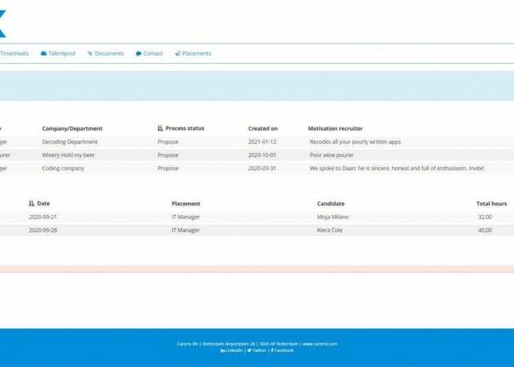This screenshot has width=514, height=367.
Task: Click the Twitter bird icon in footer
Action: [x=249, y=351]
